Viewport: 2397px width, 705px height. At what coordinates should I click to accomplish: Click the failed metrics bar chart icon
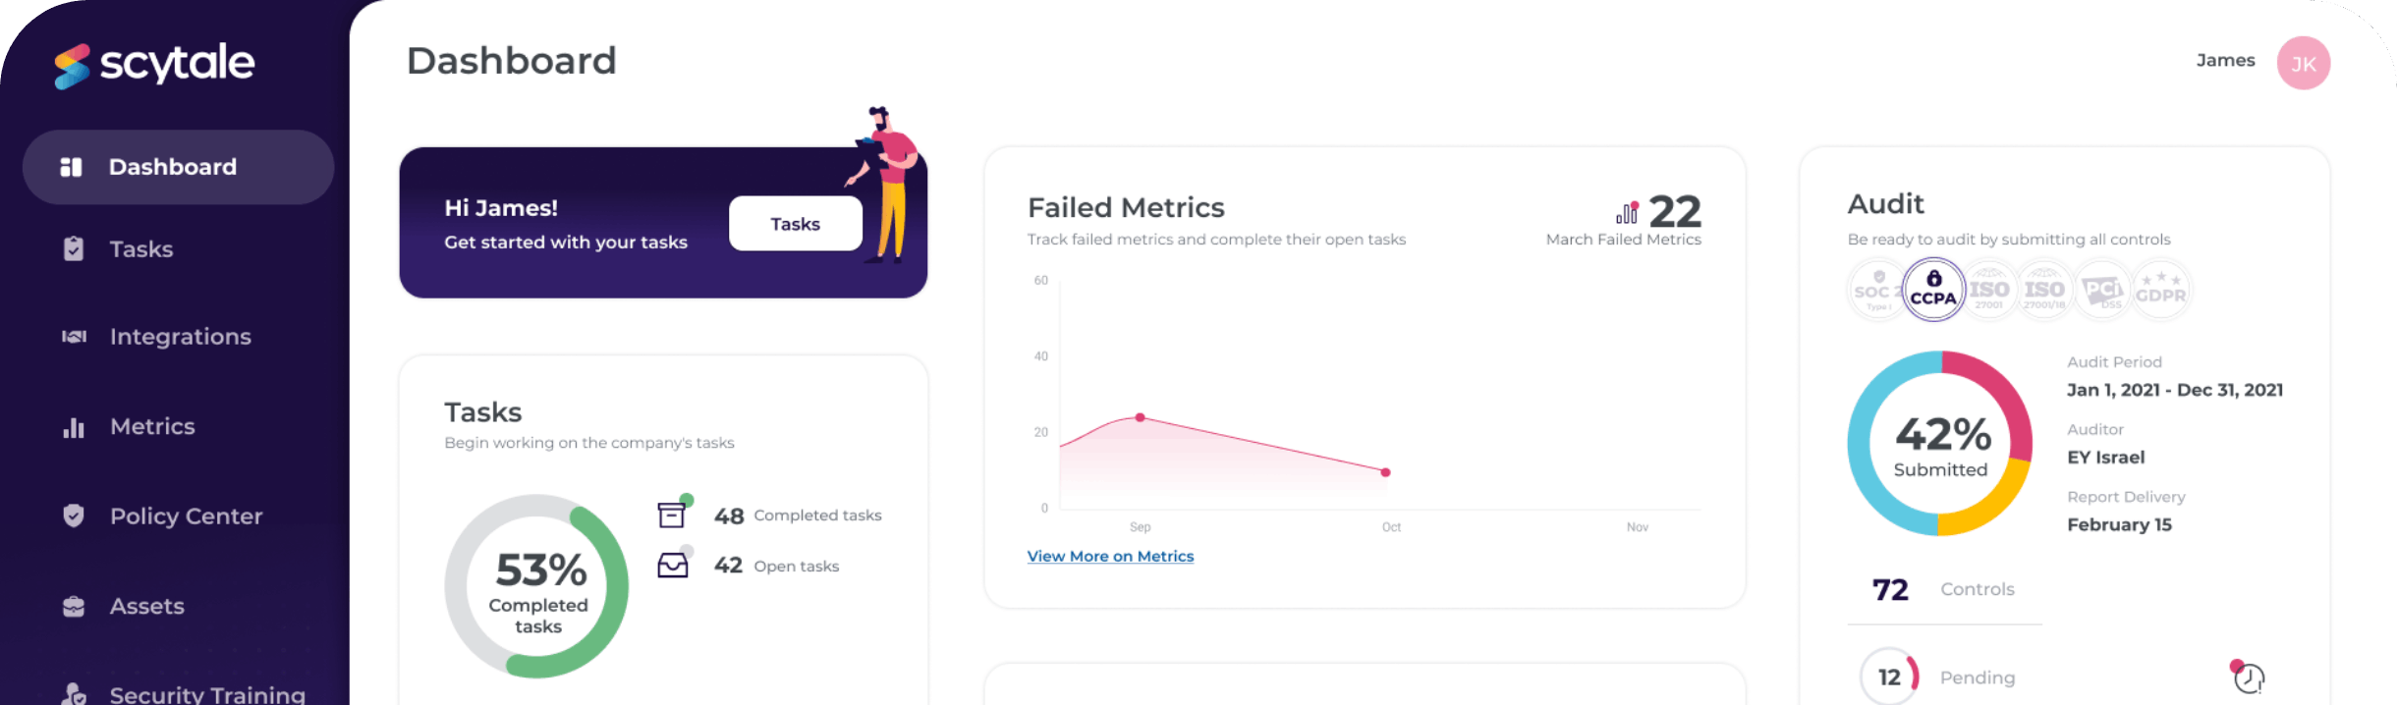coord(1627,212)
